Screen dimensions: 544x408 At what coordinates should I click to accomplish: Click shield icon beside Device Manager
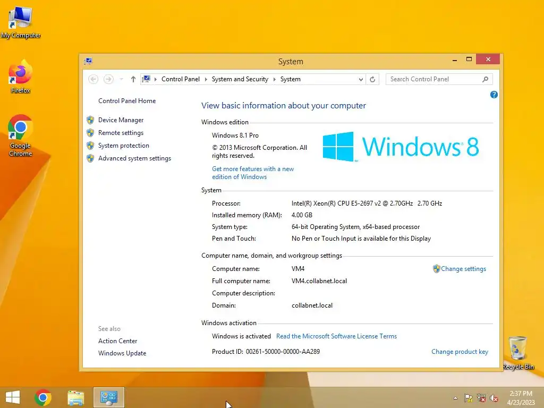click(90, 120)
